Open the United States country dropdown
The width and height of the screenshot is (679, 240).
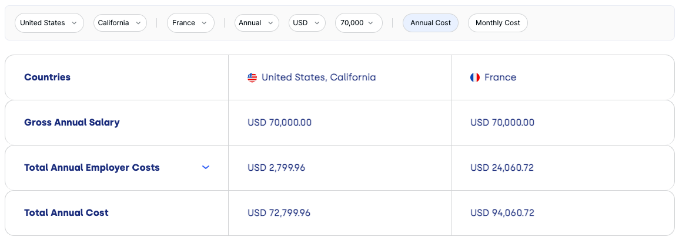[49, 23]
